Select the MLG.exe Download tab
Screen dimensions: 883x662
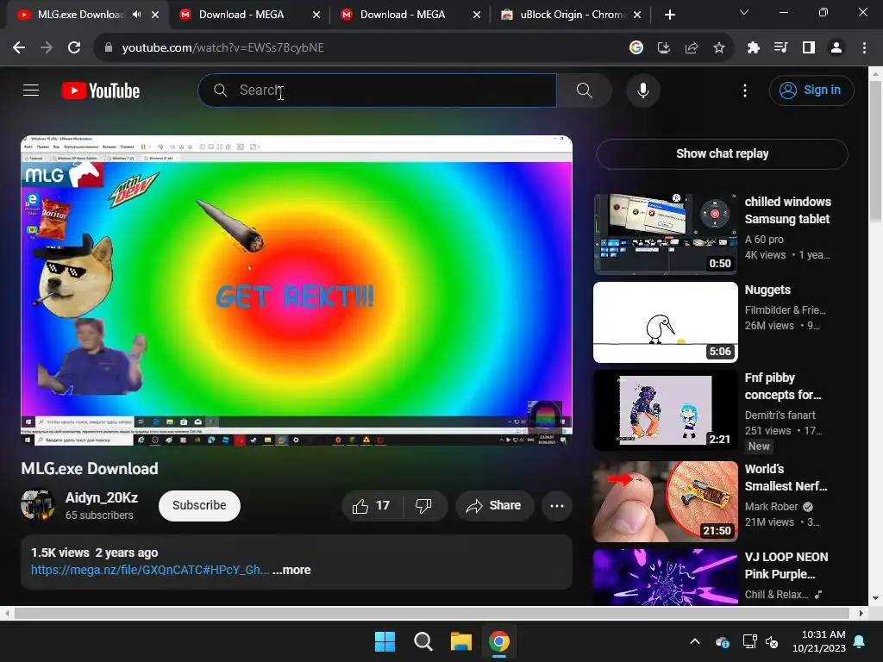pyautogui.click(x=80, y=15)
